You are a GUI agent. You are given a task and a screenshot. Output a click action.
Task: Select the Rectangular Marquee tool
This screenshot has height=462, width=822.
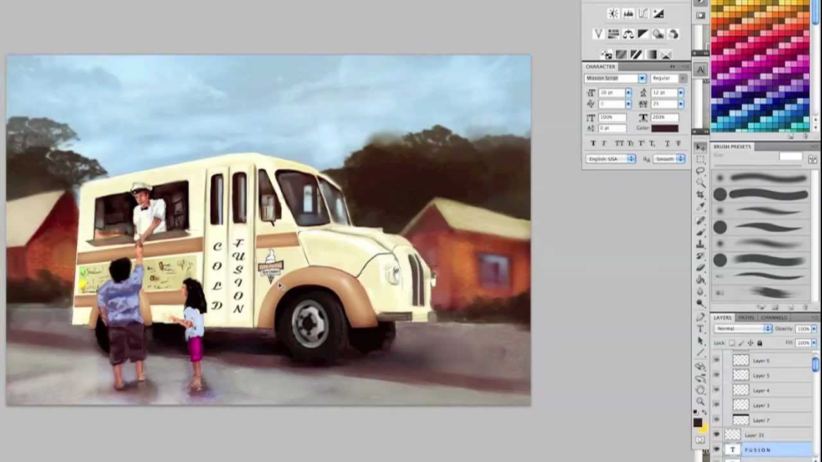(x=701, y=158)
